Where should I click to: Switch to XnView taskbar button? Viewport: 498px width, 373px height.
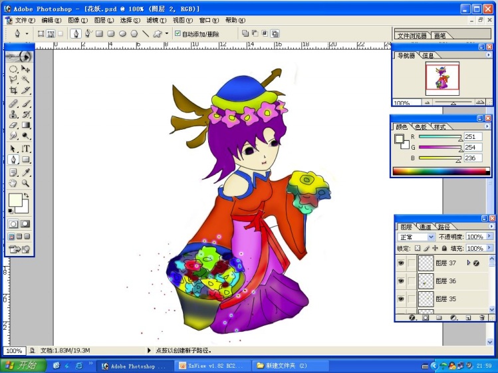(212, 366)
